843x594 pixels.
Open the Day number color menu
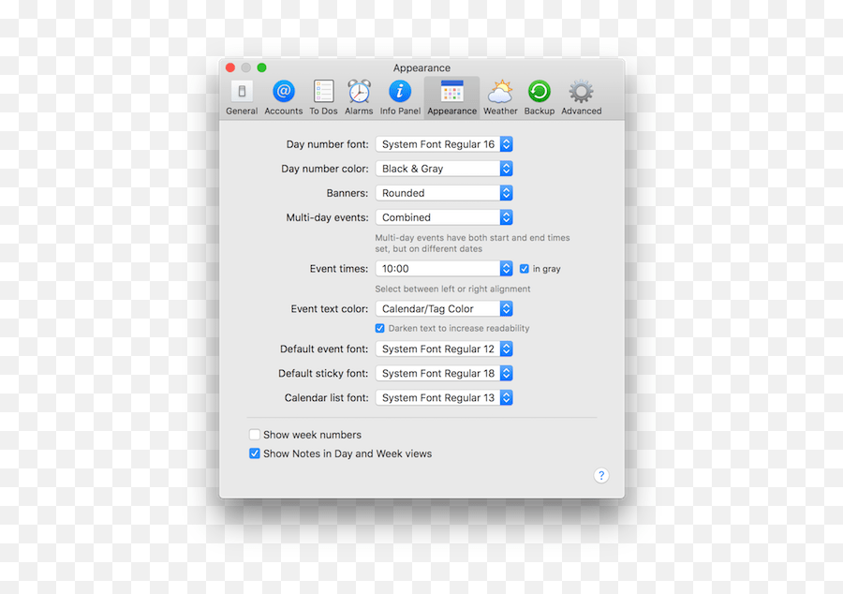point(443,168)
